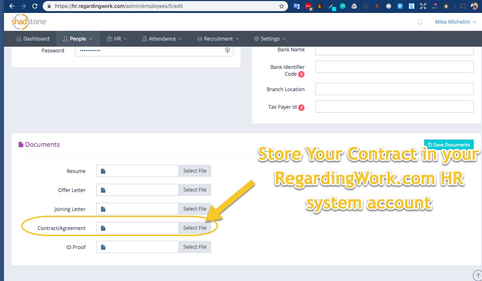Select File for Offer Letter
Screen dimensions: 482x281
195,190
